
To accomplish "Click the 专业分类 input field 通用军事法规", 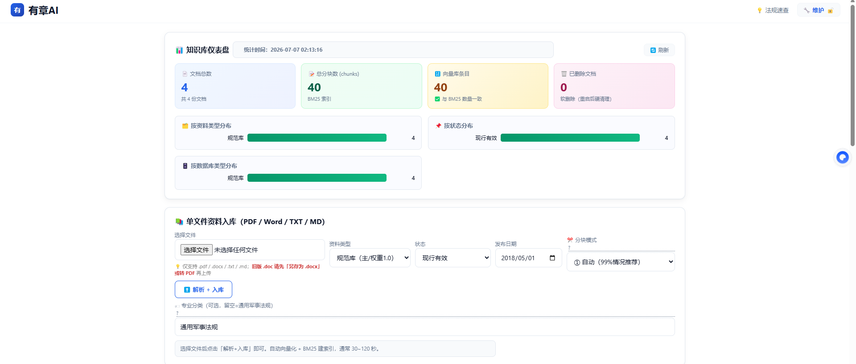I will point(424,327).
